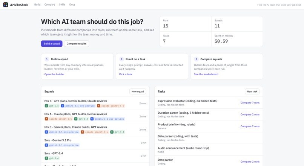Click the Tasks stat card showing 7

pyautogui.click(x=186, y=39)
